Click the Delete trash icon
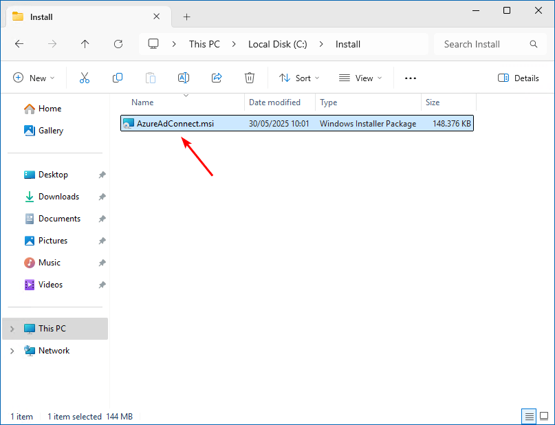The height and width of the screenshot is (425, 555). click(250, 78)
